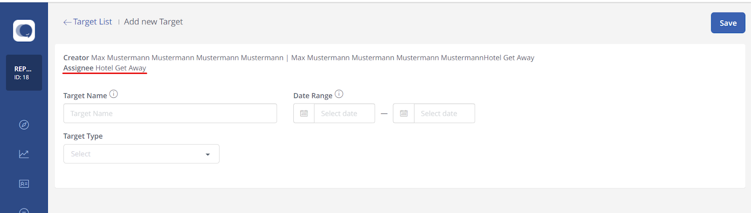
Task: Click the app logo in the sidebar
Action: click(24, 31)
